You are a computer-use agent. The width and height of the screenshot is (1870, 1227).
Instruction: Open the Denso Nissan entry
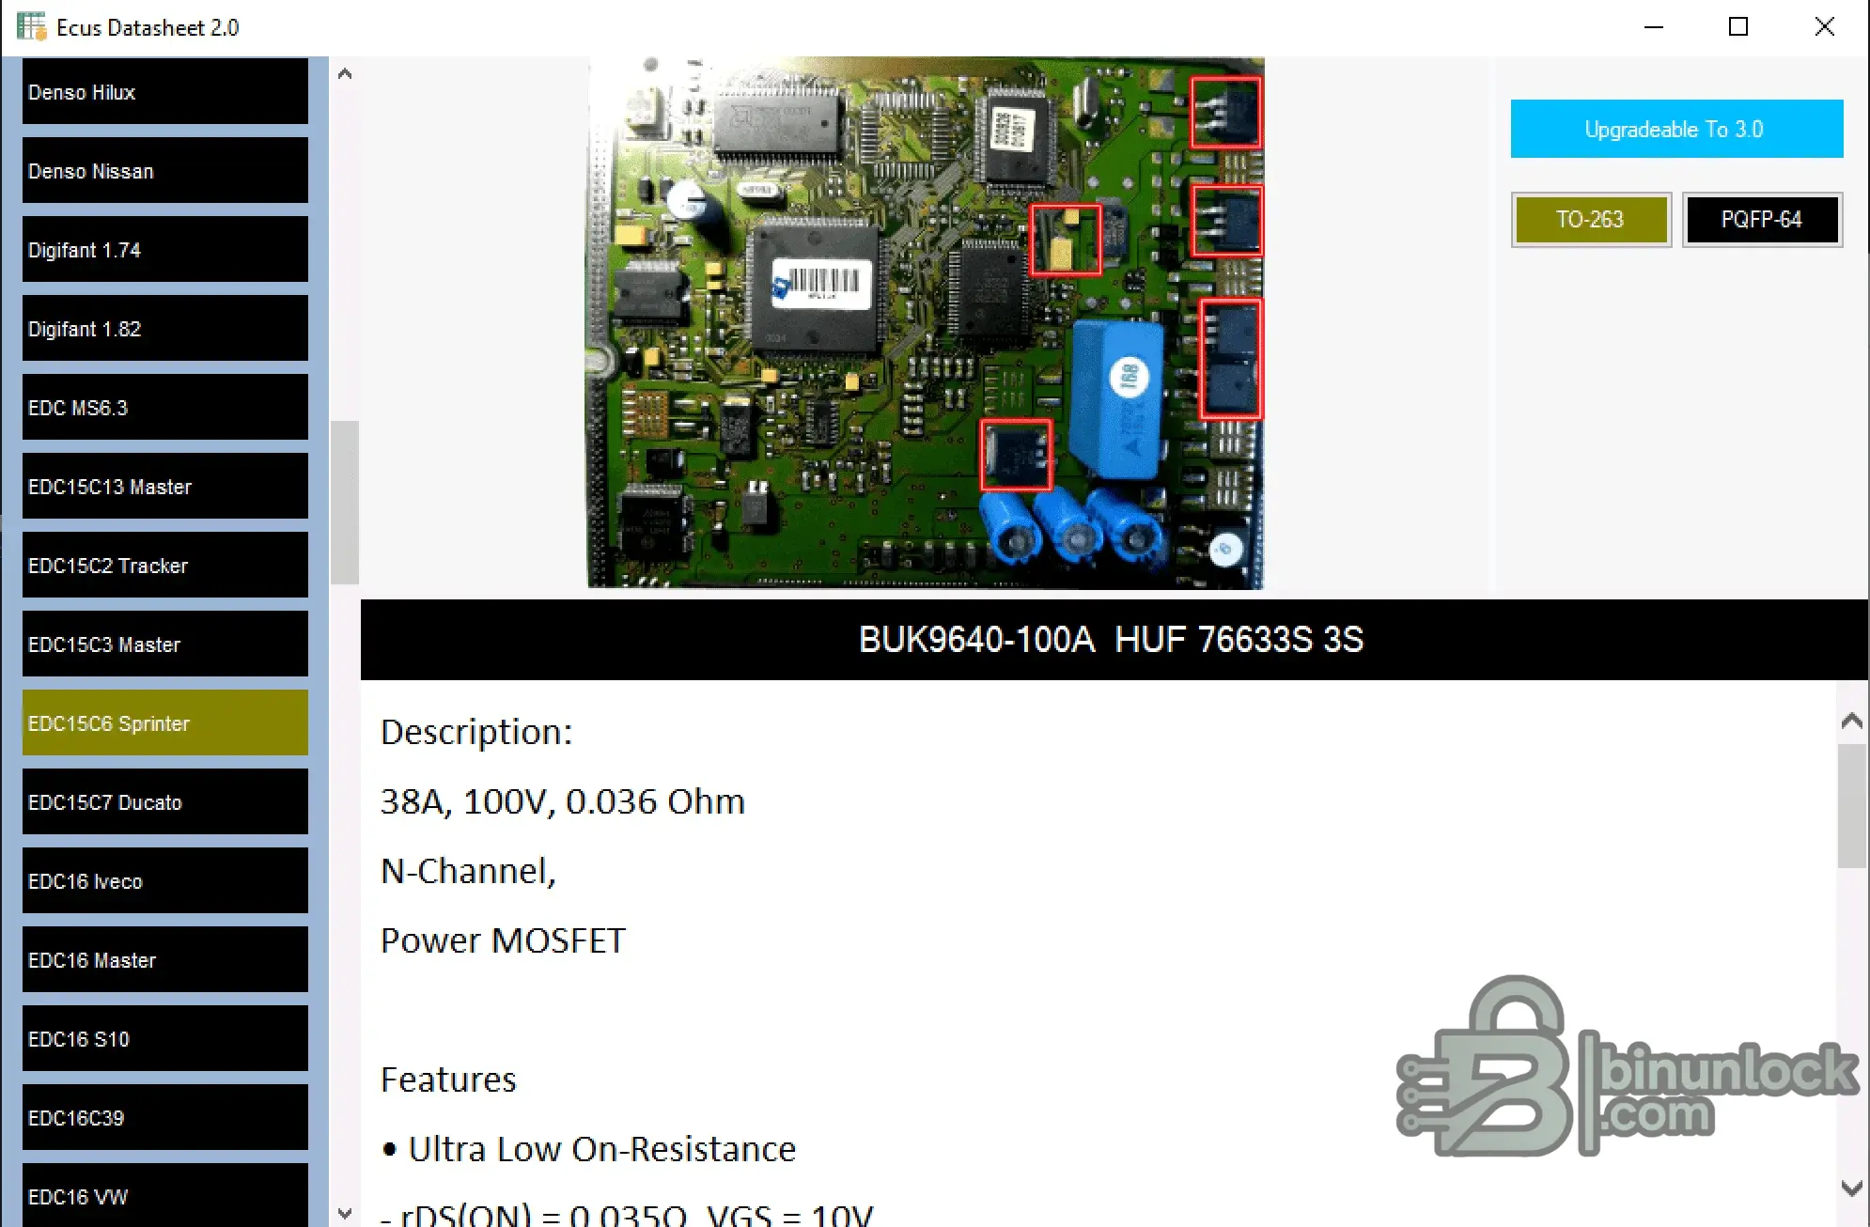[x=165, y=170]
